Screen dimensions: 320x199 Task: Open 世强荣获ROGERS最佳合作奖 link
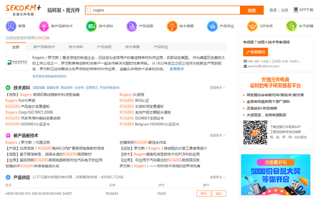143,142
